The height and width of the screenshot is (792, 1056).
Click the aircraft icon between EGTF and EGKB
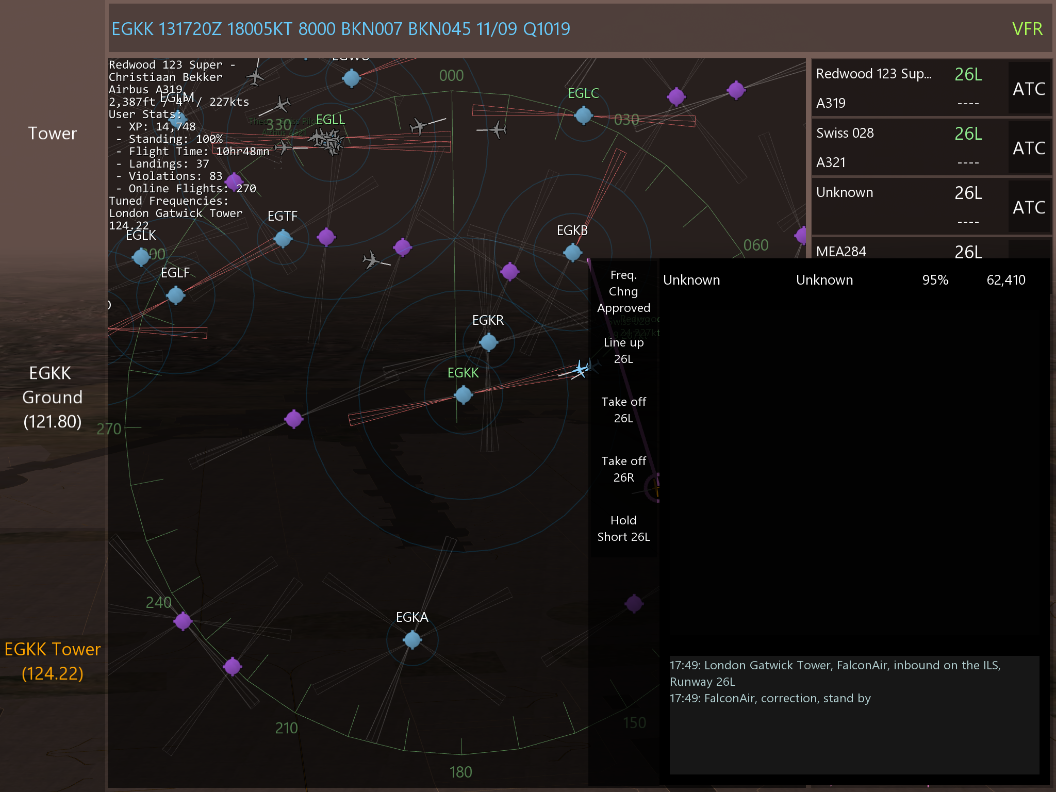371,259
